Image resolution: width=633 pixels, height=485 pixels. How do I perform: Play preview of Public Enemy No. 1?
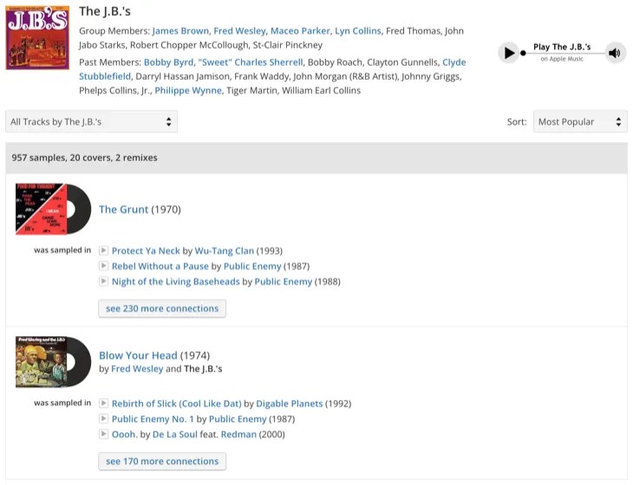click(104, 418)
